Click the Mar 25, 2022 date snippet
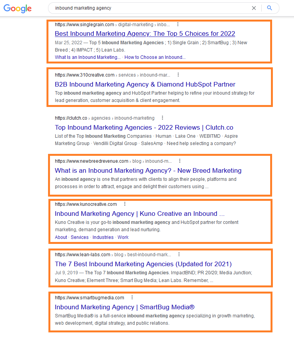This screenshot has width=294, height=337. 68,43
